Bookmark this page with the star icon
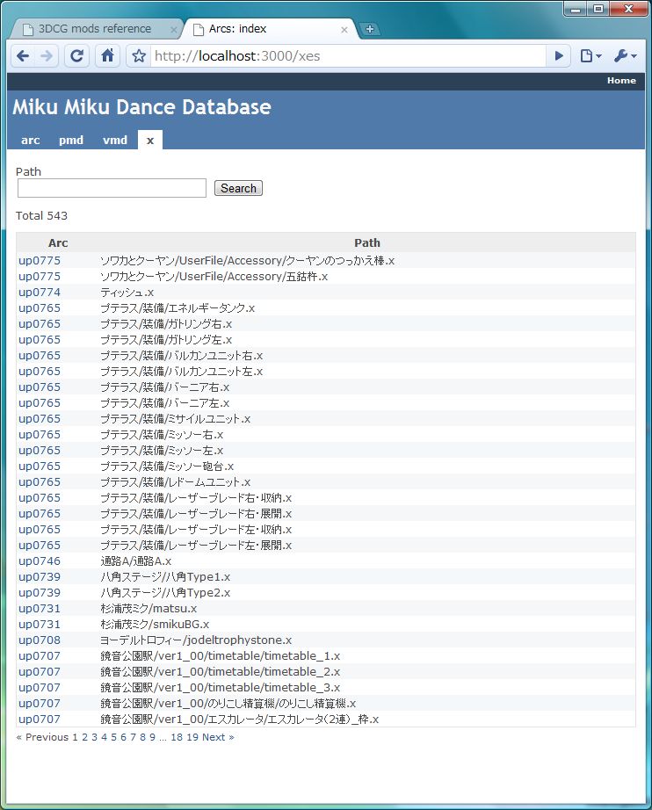The image size is (652, 810). (138, 56)
